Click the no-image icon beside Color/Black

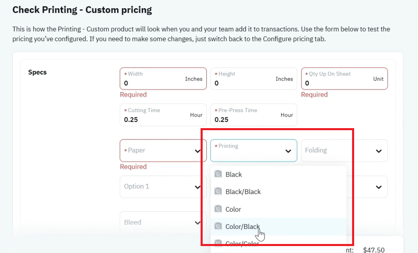tap(218, 226)
